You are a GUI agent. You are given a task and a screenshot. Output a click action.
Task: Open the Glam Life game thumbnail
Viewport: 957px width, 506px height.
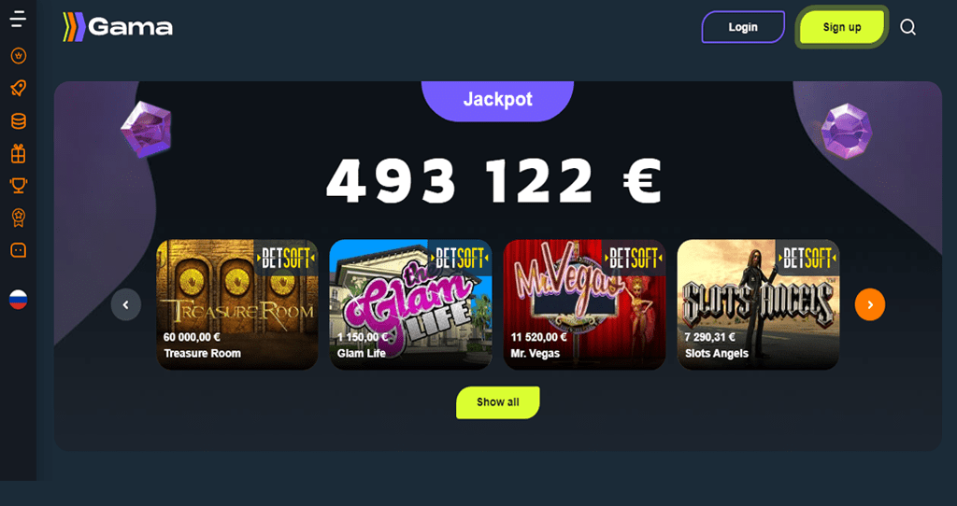411,304
